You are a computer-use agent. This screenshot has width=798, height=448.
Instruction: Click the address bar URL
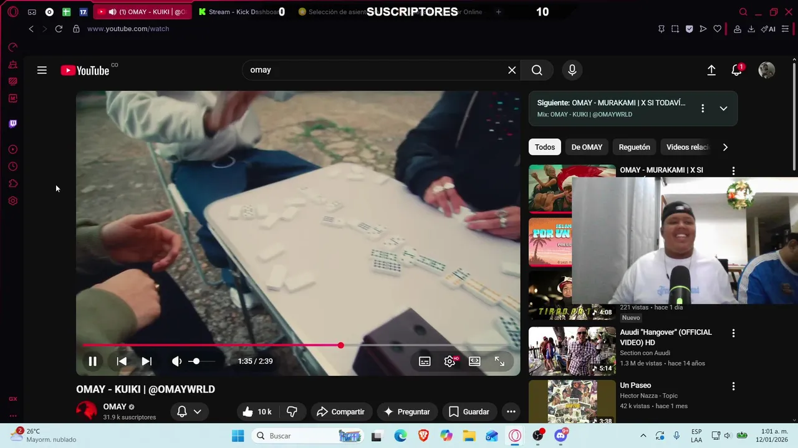coord(128,29)
